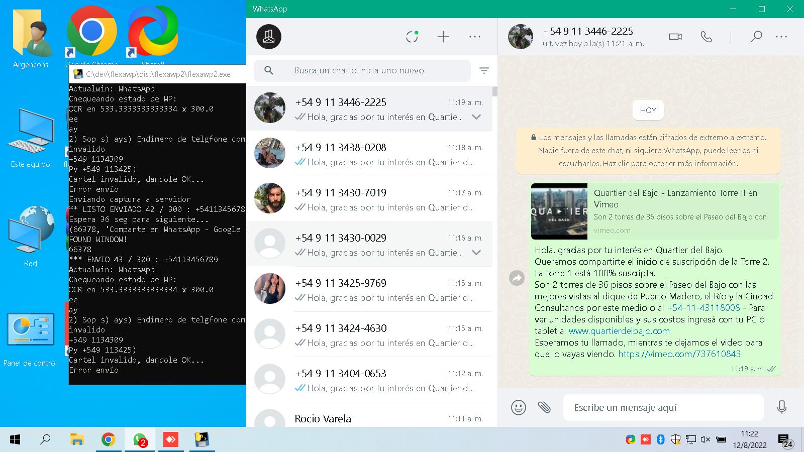This screenshot has height=452, width=804.
Task: Open the Windows Start menu
Action: [15, 440]
